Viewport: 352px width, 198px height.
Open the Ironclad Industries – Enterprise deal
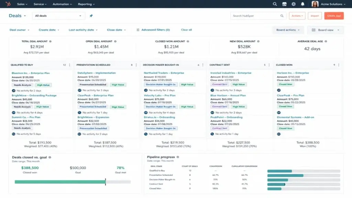231,73
